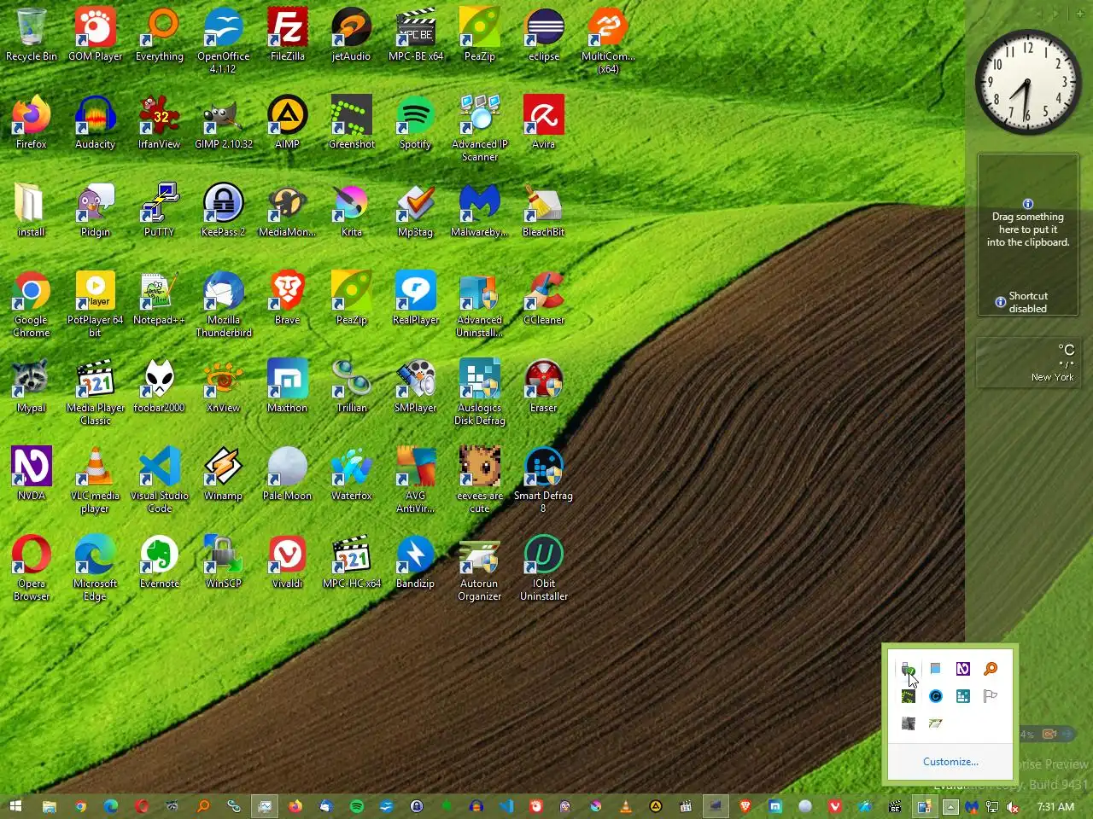The image size is (1093, 819).
Task: Open Customize... link in tray popup
Action: tap(950, 762)
